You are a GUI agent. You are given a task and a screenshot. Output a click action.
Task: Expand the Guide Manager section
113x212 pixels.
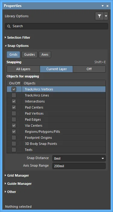coord(18,184)
